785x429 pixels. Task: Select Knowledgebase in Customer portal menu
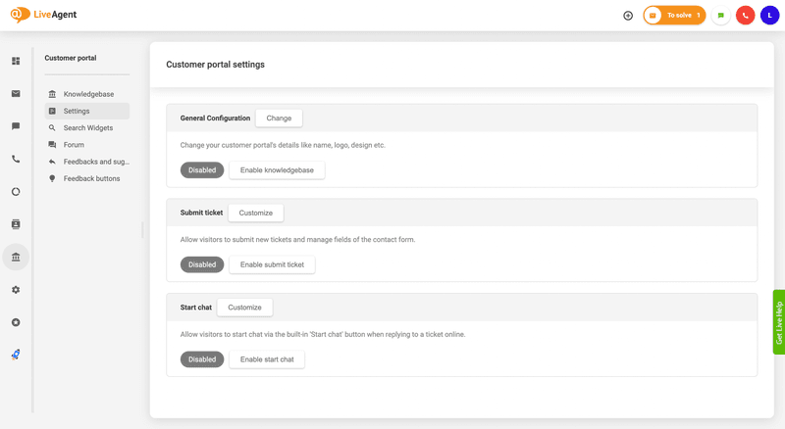pyautogui.click(x=88, y=94)
